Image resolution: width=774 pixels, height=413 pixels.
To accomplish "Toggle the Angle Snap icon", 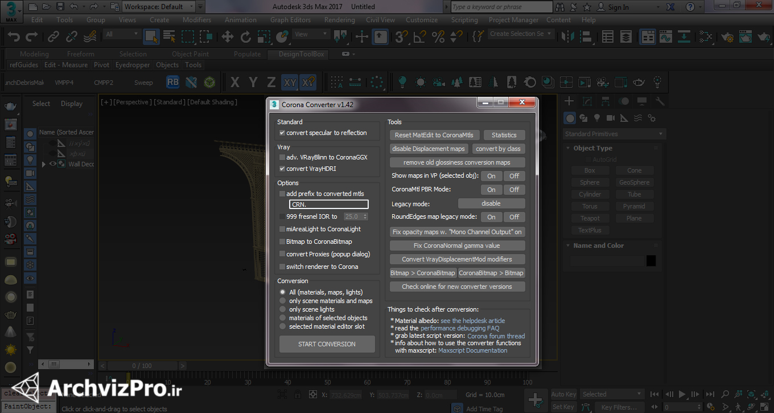I will [x=420, y=36].
